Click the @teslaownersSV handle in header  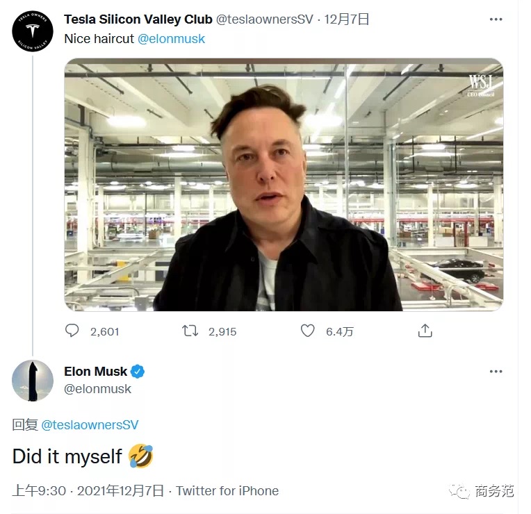tap(265, 19)
